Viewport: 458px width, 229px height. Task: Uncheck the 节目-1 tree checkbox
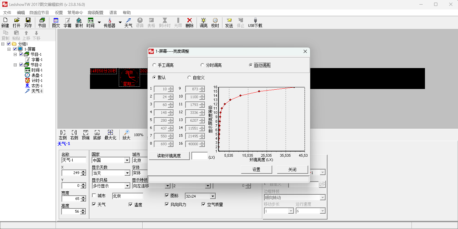pyautogui.click(x=21, y=54)
